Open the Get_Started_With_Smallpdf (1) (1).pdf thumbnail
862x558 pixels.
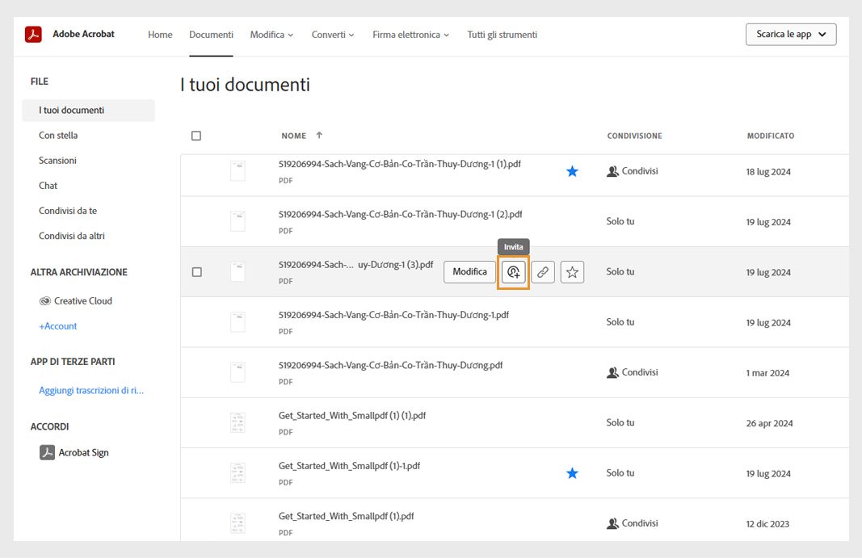click(238, 422)
